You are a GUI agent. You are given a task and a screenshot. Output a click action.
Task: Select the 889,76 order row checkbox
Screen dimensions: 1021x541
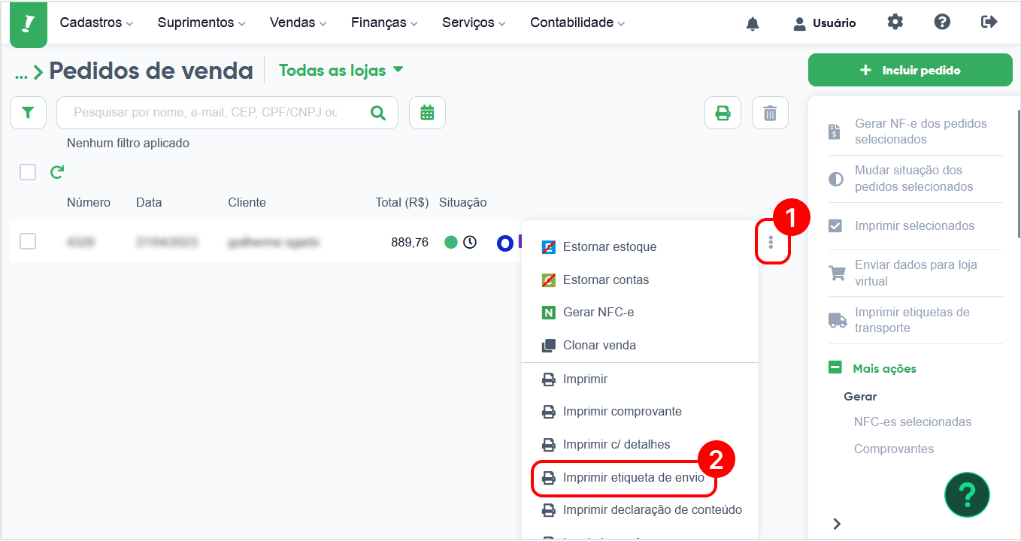click(28, 241)
